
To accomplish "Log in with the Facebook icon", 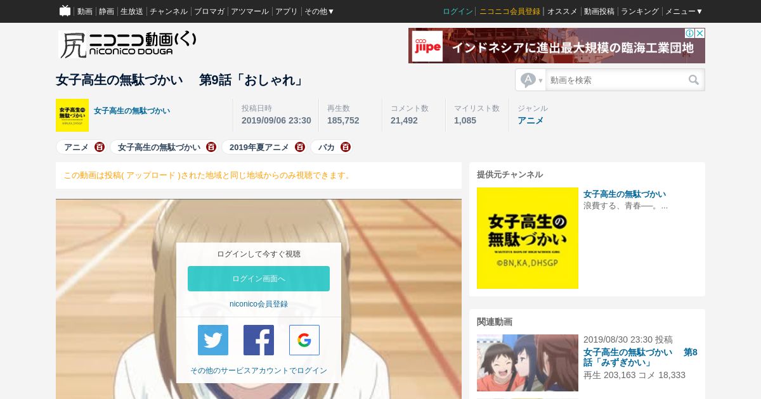I will pos(259,340).
